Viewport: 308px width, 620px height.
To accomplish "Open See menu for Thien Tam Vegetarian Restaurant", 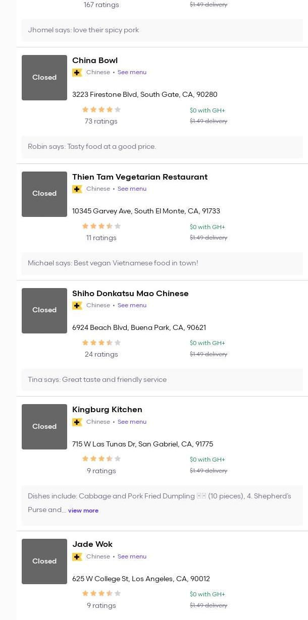I will [x=132, y=189].
